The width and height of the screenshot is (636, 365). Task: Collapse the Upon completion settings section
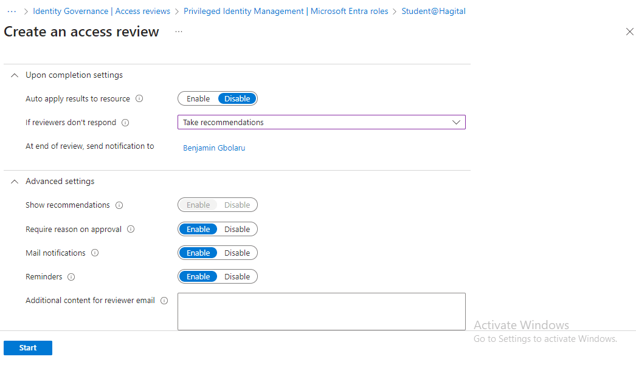coord(15,75)
